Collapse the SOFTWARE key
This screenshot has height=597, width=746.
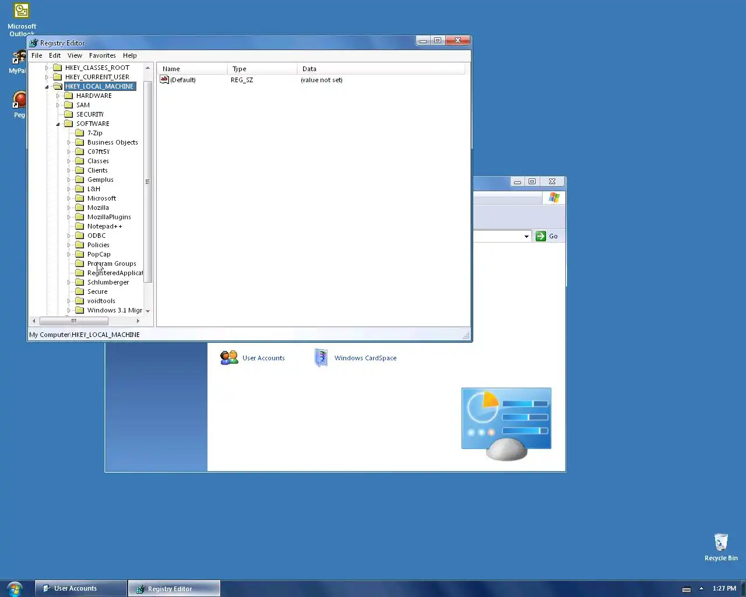(x=58, y=124)
